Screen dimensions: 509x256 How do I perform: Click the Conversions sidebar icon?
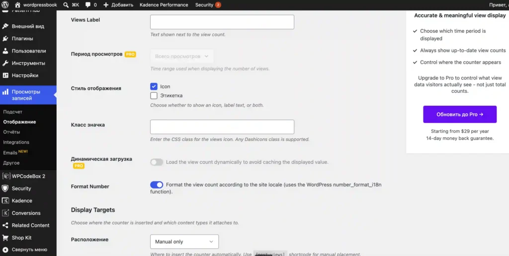[5, 213]
